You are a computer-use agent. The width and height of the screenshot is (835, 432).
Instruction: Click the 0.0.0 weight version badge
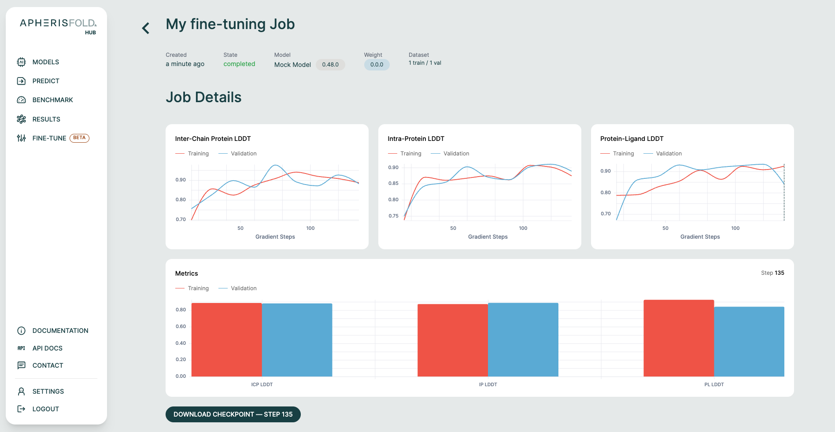click(377, 65)
